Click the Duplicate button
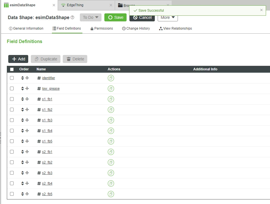 click(x=46, y=59)
